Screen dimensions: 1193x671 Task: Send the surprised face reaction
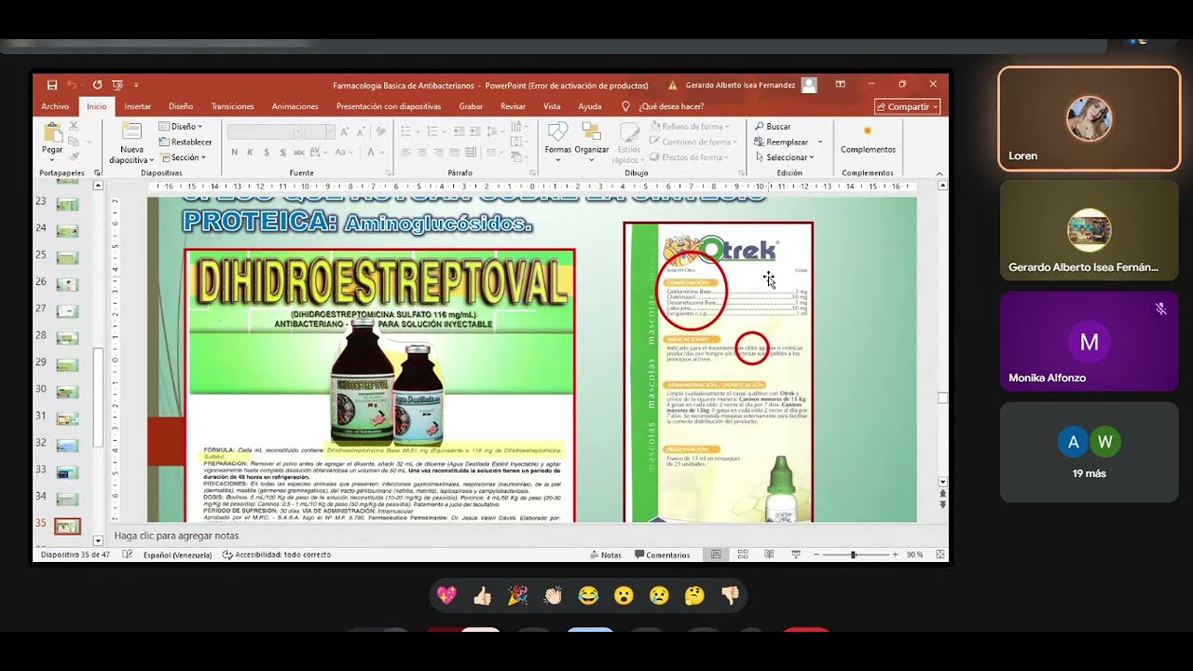[624, 596]
